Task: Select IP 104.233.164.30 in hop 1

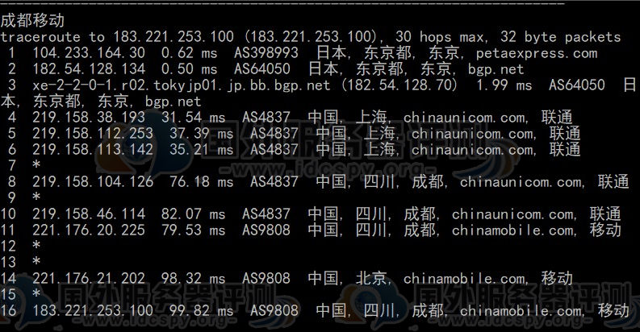Action: pos(89,53)
